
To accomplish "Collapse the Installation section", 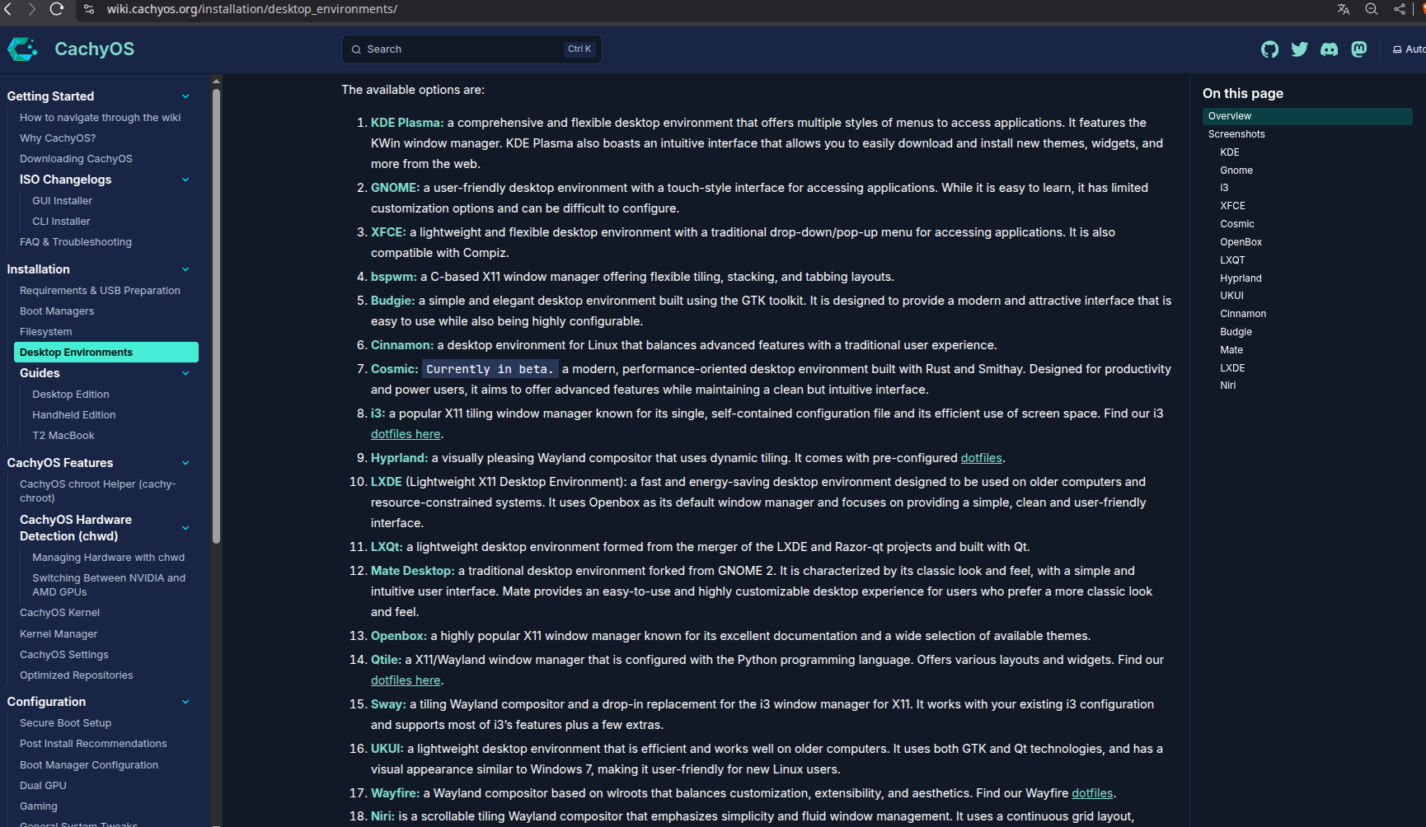I will [185, 269].
